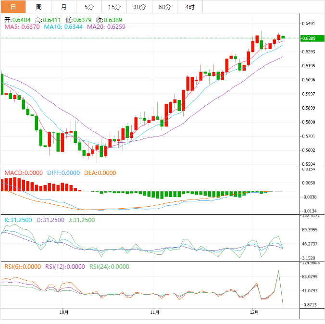Click the DEA value label

tap(100, 173)
